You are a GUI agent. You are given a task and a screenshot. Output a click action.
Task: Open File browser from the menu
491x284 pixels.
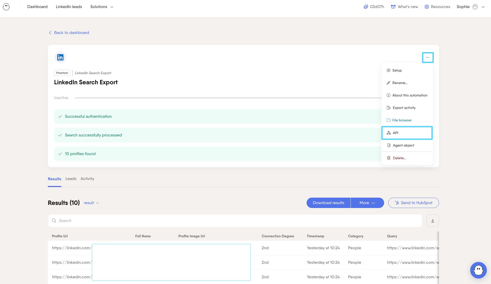[407, 120]
